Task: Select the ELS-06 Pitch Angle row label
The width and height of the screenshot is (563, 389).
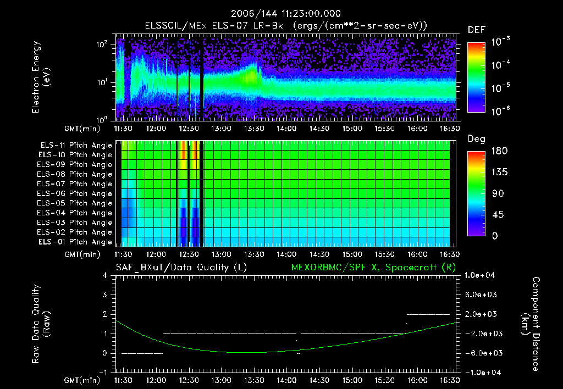Action: tap(75, 194)
